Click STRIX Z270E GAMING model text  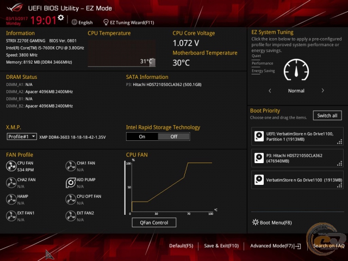pos(26,41)
